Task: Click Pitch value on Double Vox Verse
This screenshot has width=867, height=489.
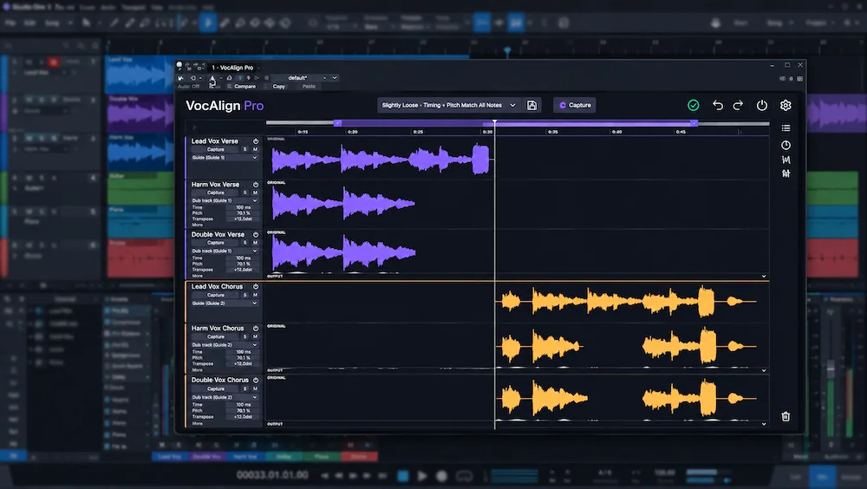Action: click(x=244, y=264)
